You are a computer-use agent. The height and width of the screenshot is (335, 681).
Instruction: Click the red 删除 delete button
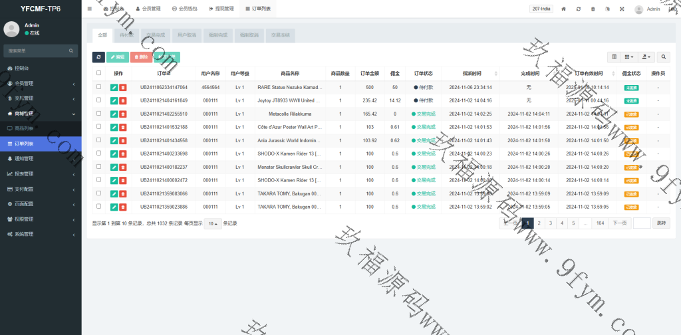pyautogui.click(x=140, y=57)
